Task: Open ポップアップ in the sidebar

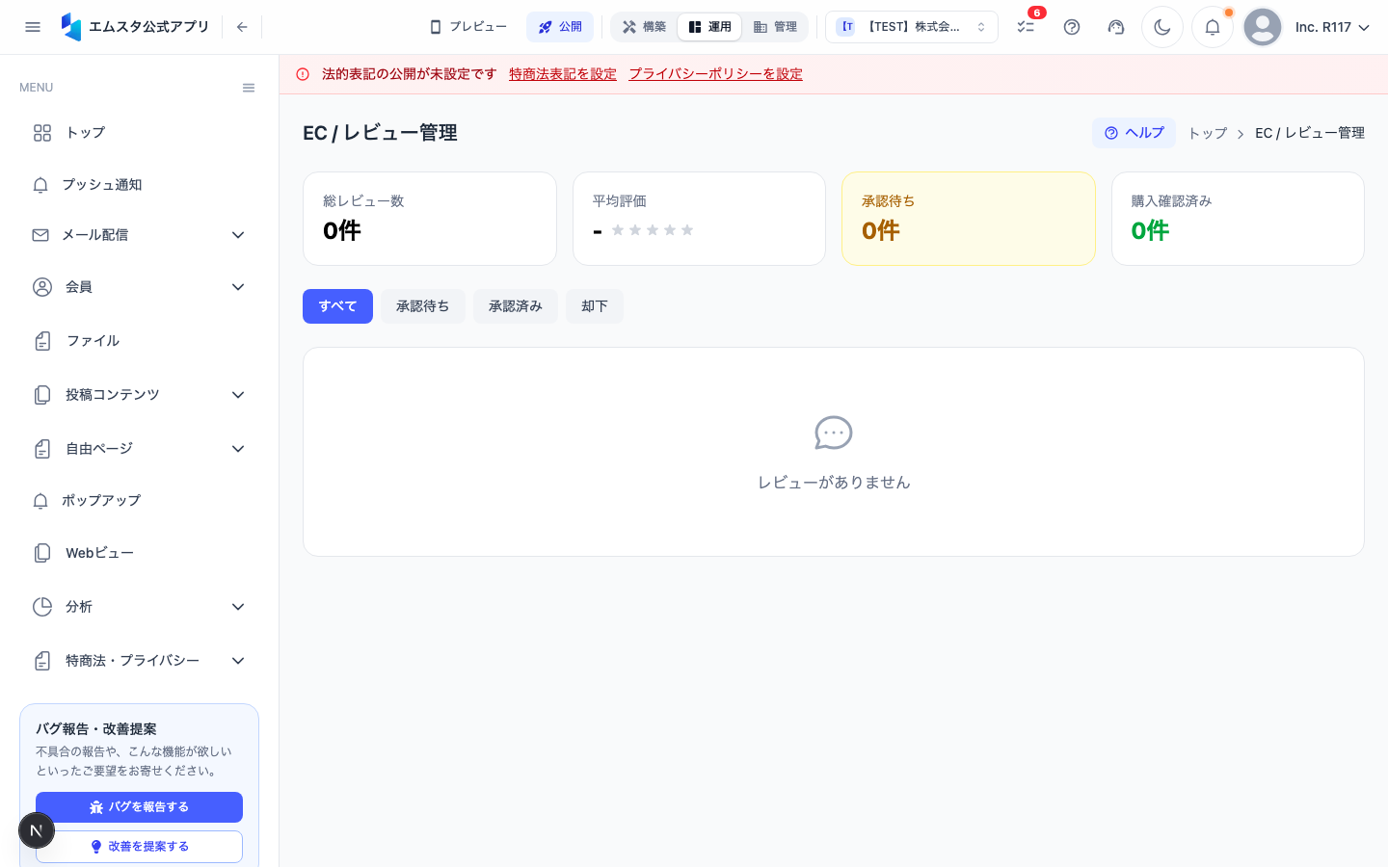Action: pyautogui.click(x=139, y=501)
